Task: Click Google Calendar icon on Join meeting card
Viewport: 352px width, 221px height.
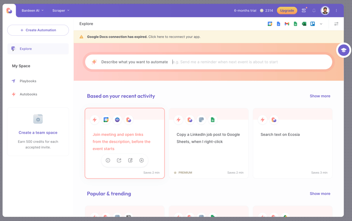Action: [x=106, y=120]
